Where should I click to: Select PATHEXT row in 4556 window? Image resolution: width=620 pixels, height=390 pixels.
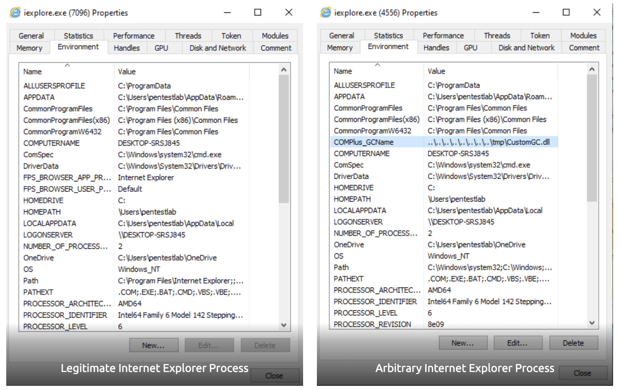(x=444, y=279)
